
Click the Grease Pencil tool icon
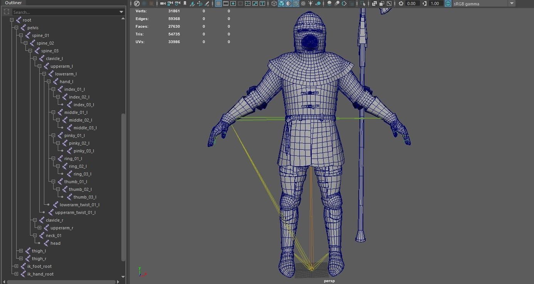pyautogui.click(x=207, y=3)
